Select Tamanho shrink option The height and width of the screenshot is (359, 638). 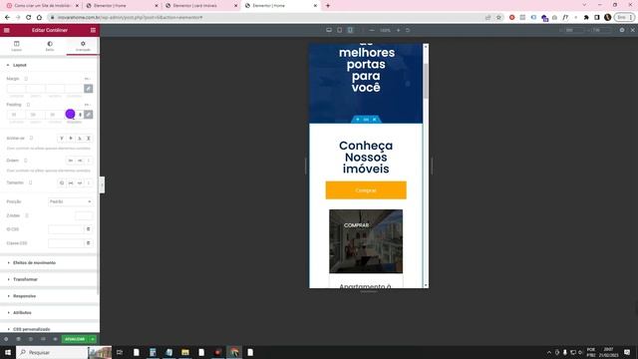80,182
